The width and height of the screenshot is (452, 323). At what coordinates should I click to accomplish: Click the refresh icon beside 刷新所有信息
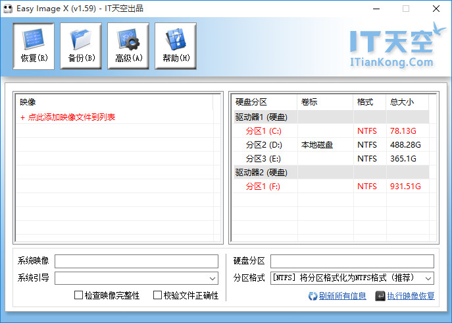313,296
